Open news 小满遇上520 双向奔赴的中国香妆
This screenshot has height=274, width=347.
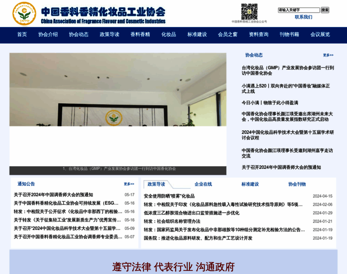point(286,89)
